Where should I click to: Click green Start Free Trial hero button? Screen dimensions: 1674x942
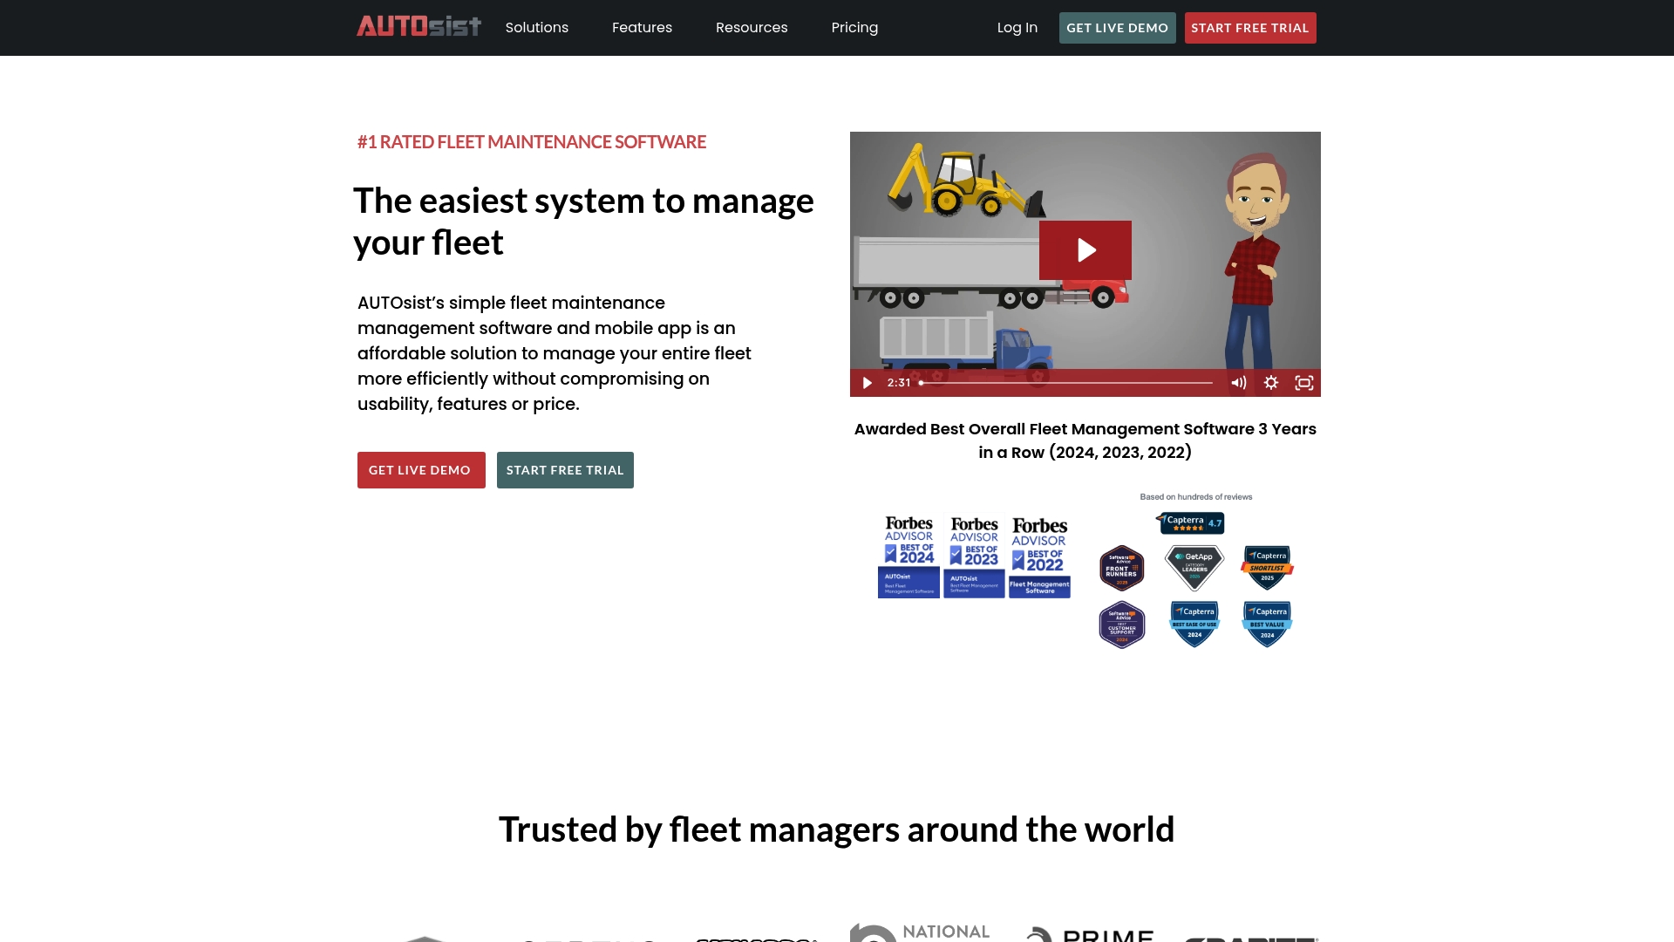click(x=564, y=470)
